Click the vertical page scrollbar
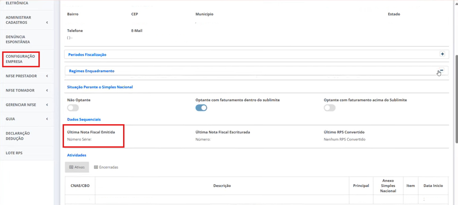Image resolution: width=458 pixels, height=205 pixels. point(457,99)
